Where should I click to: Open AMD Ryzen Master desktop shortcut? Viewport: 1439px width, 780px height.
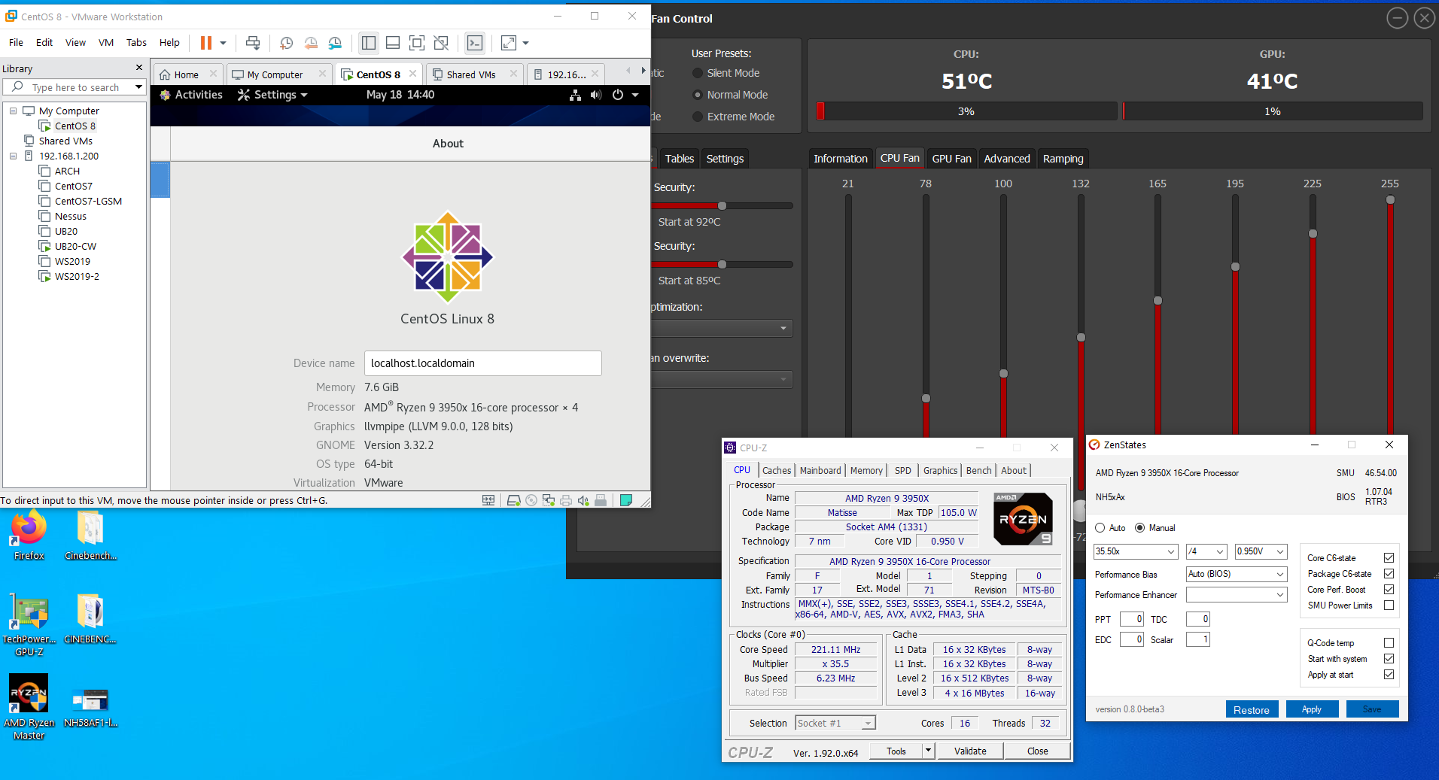pos(29,707)
